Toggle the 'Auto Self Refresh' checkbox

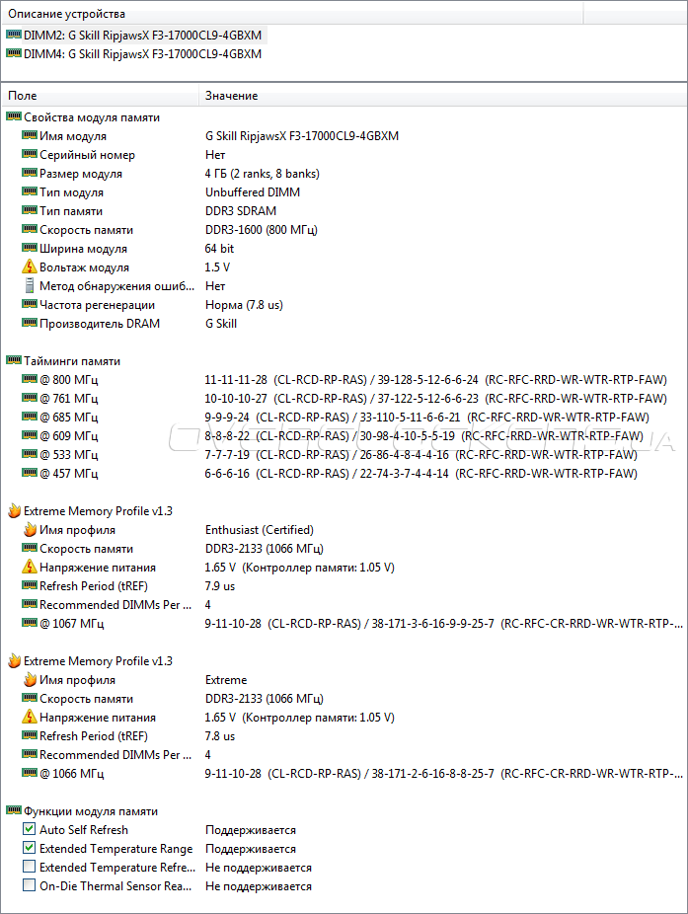coord(30,828)
